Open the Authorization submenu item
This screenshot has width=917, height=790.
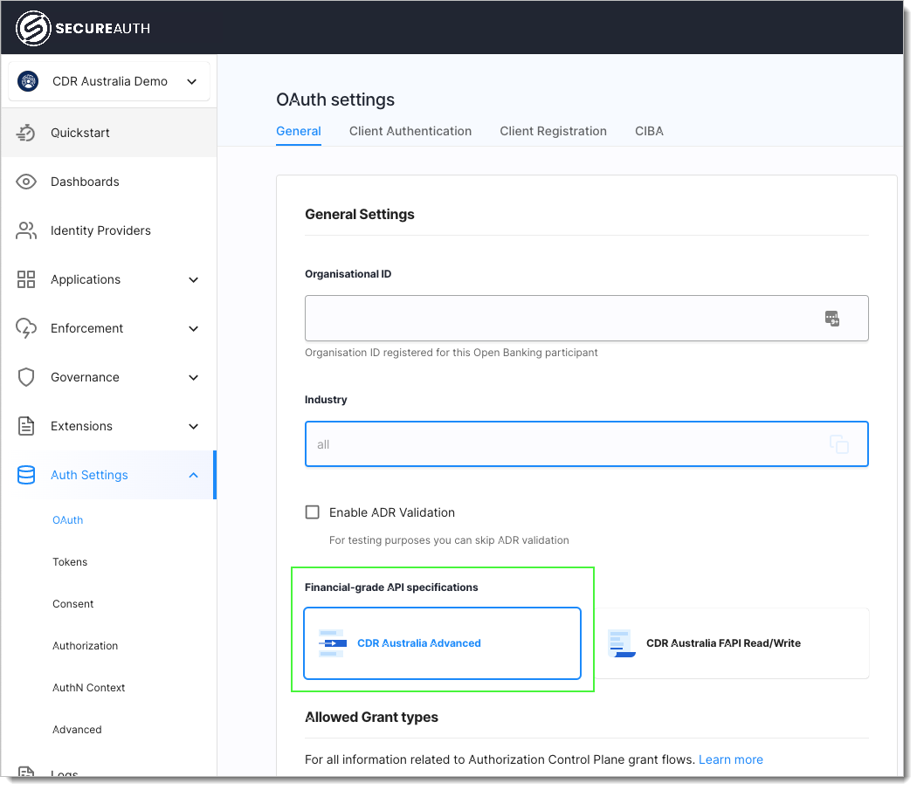click(86, 646)
